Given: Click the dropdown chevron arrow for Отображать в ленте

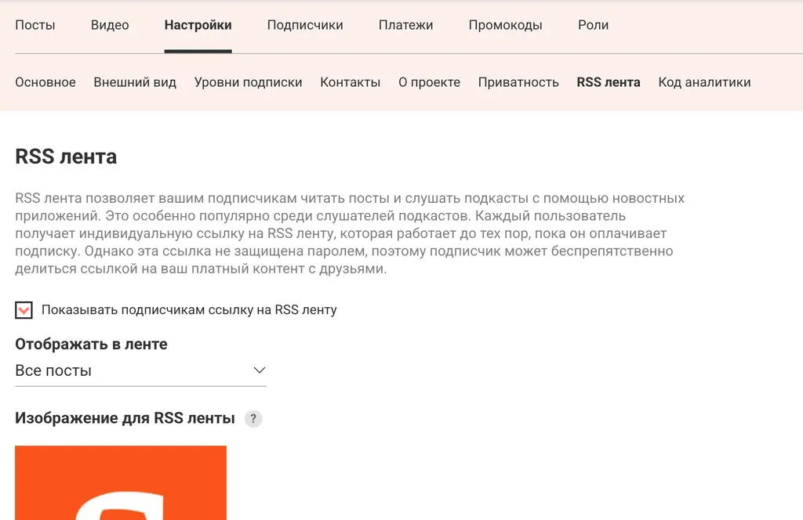Looking at the screenshot, I should point(260,370).
